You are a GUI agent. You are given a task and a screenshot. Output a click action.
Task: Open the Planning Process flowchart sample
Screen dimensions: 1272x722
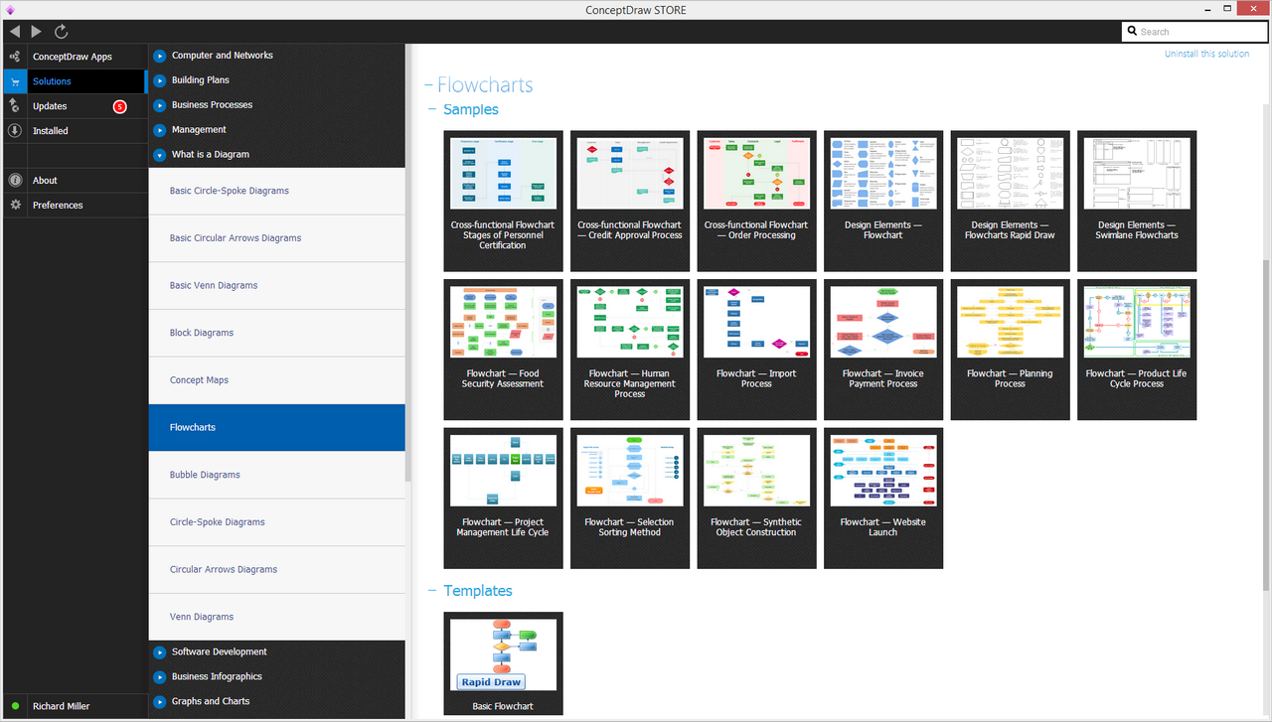coord(1010,350)
